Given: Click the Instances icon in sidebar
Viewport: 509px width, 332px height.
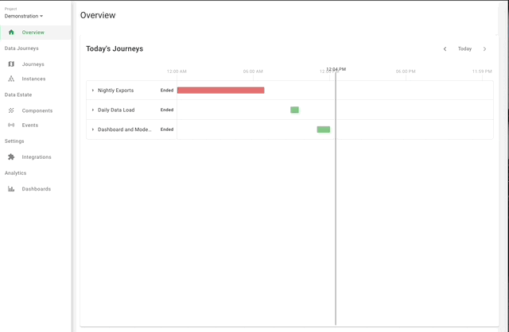Looking at the screenshot, I should tap(11, 79).
